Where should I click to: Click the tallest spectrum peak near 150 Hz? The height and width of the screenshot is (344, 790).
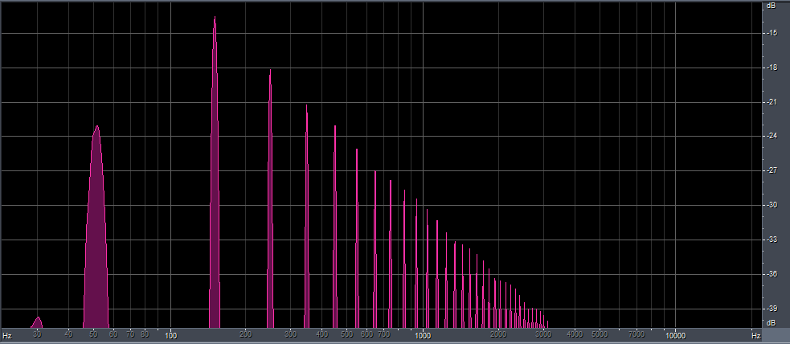pos(215,172)
